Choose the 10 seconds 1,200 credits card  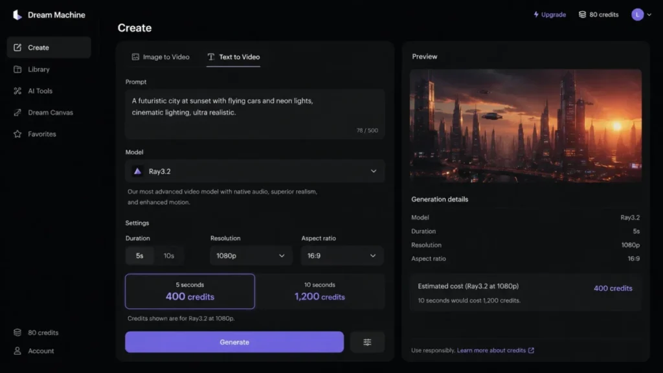coord(320,291)
